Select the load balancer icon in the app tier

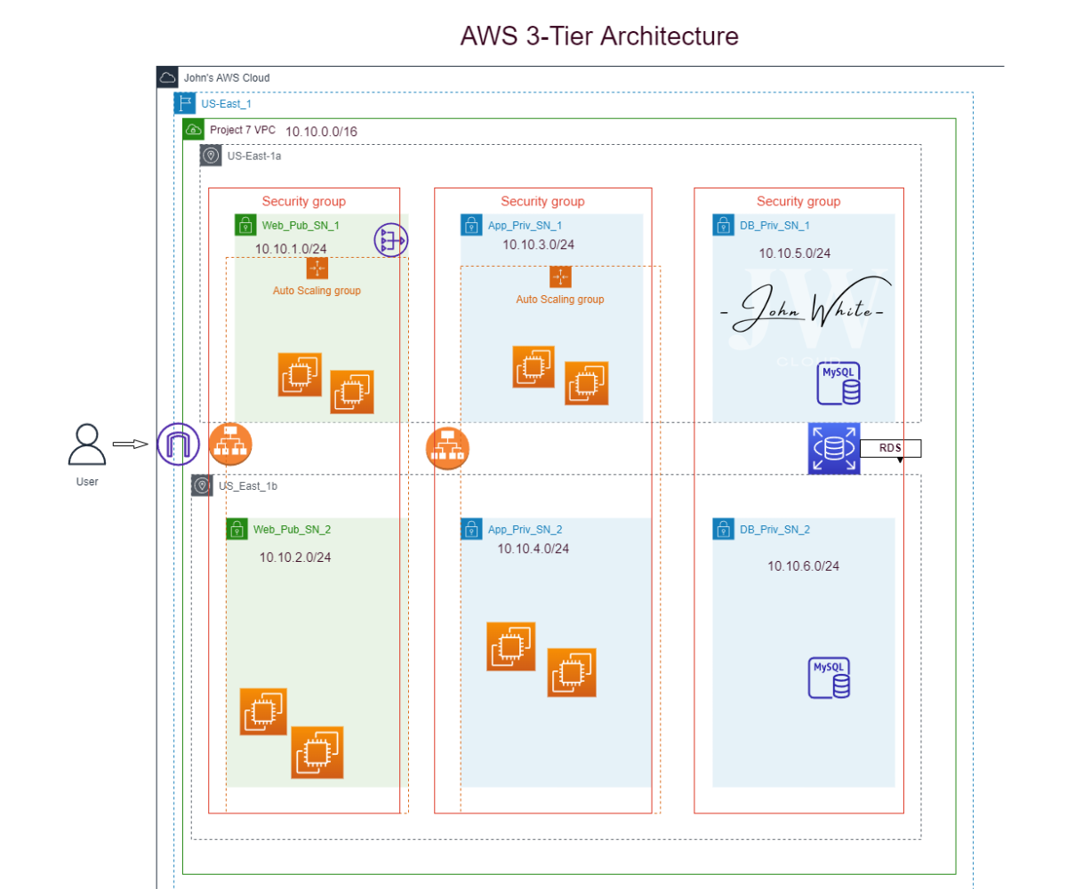click(447, 449)
